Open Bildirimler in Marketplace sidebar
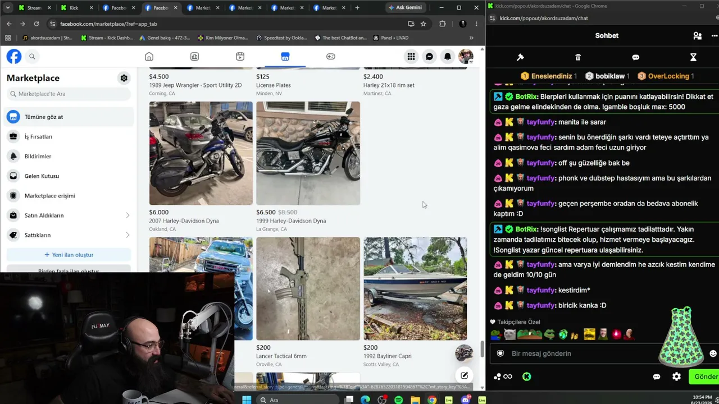Viewport: 719px width, 404px height. pyautogui.click(x=70, y=156)
